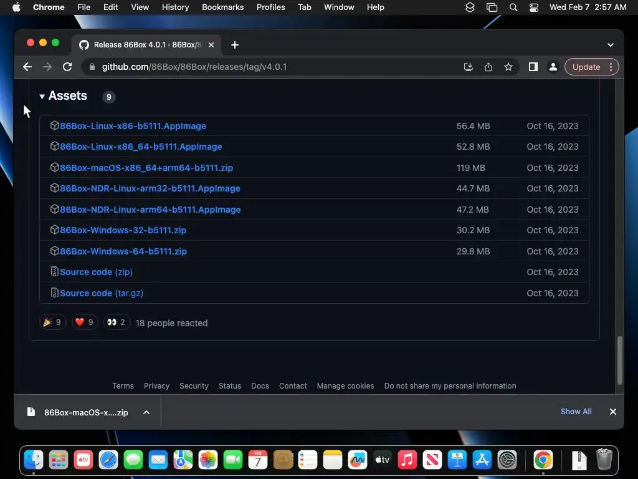Open the Bookmarks menu
This screenshot has width=638, height=479.
[x=223, y=7]
